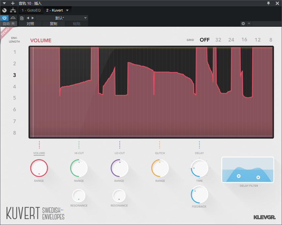This screenshot has width=282, height=225.
Task: Select grid value 16
Action: pyautogui.click(x=244, y=40)
